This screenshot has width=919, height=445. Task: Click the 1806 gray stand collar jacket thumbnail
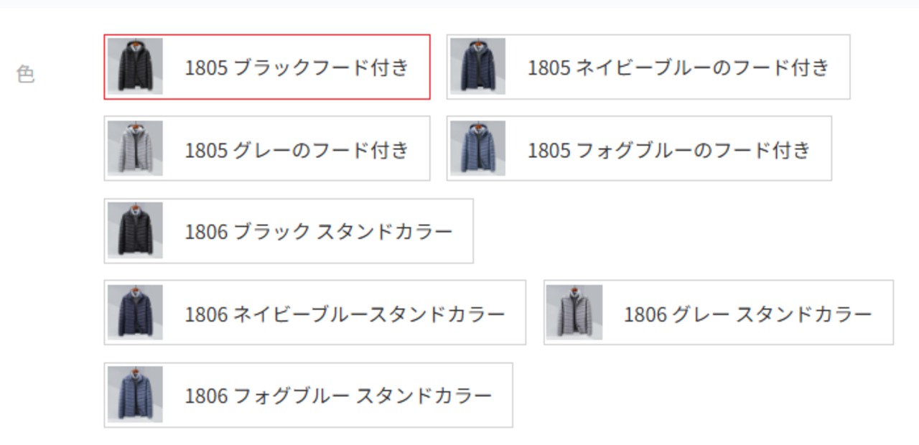click(x=574, y=312)
